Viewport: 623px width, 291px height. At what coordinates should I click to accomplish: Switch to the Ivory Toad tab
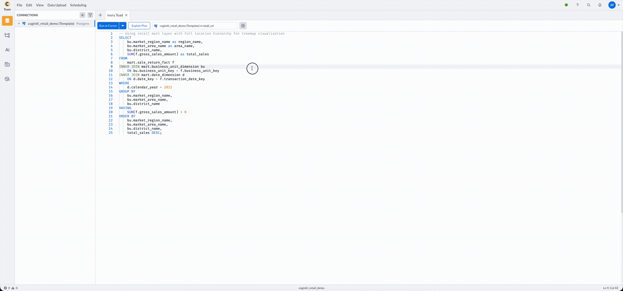115,15
